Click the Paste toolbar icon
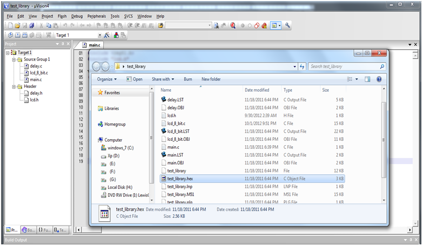The width and height of the screenshot is (423, 246). click(x=56, y=25)
